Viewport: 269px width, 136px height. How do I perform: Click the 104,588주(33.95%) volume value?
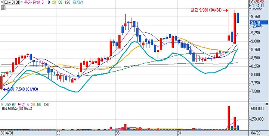[x=17, y=108]
